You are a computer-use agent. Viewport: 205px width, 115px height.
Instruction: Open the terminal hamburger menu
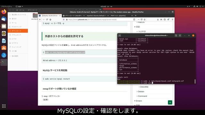[180, 35]
